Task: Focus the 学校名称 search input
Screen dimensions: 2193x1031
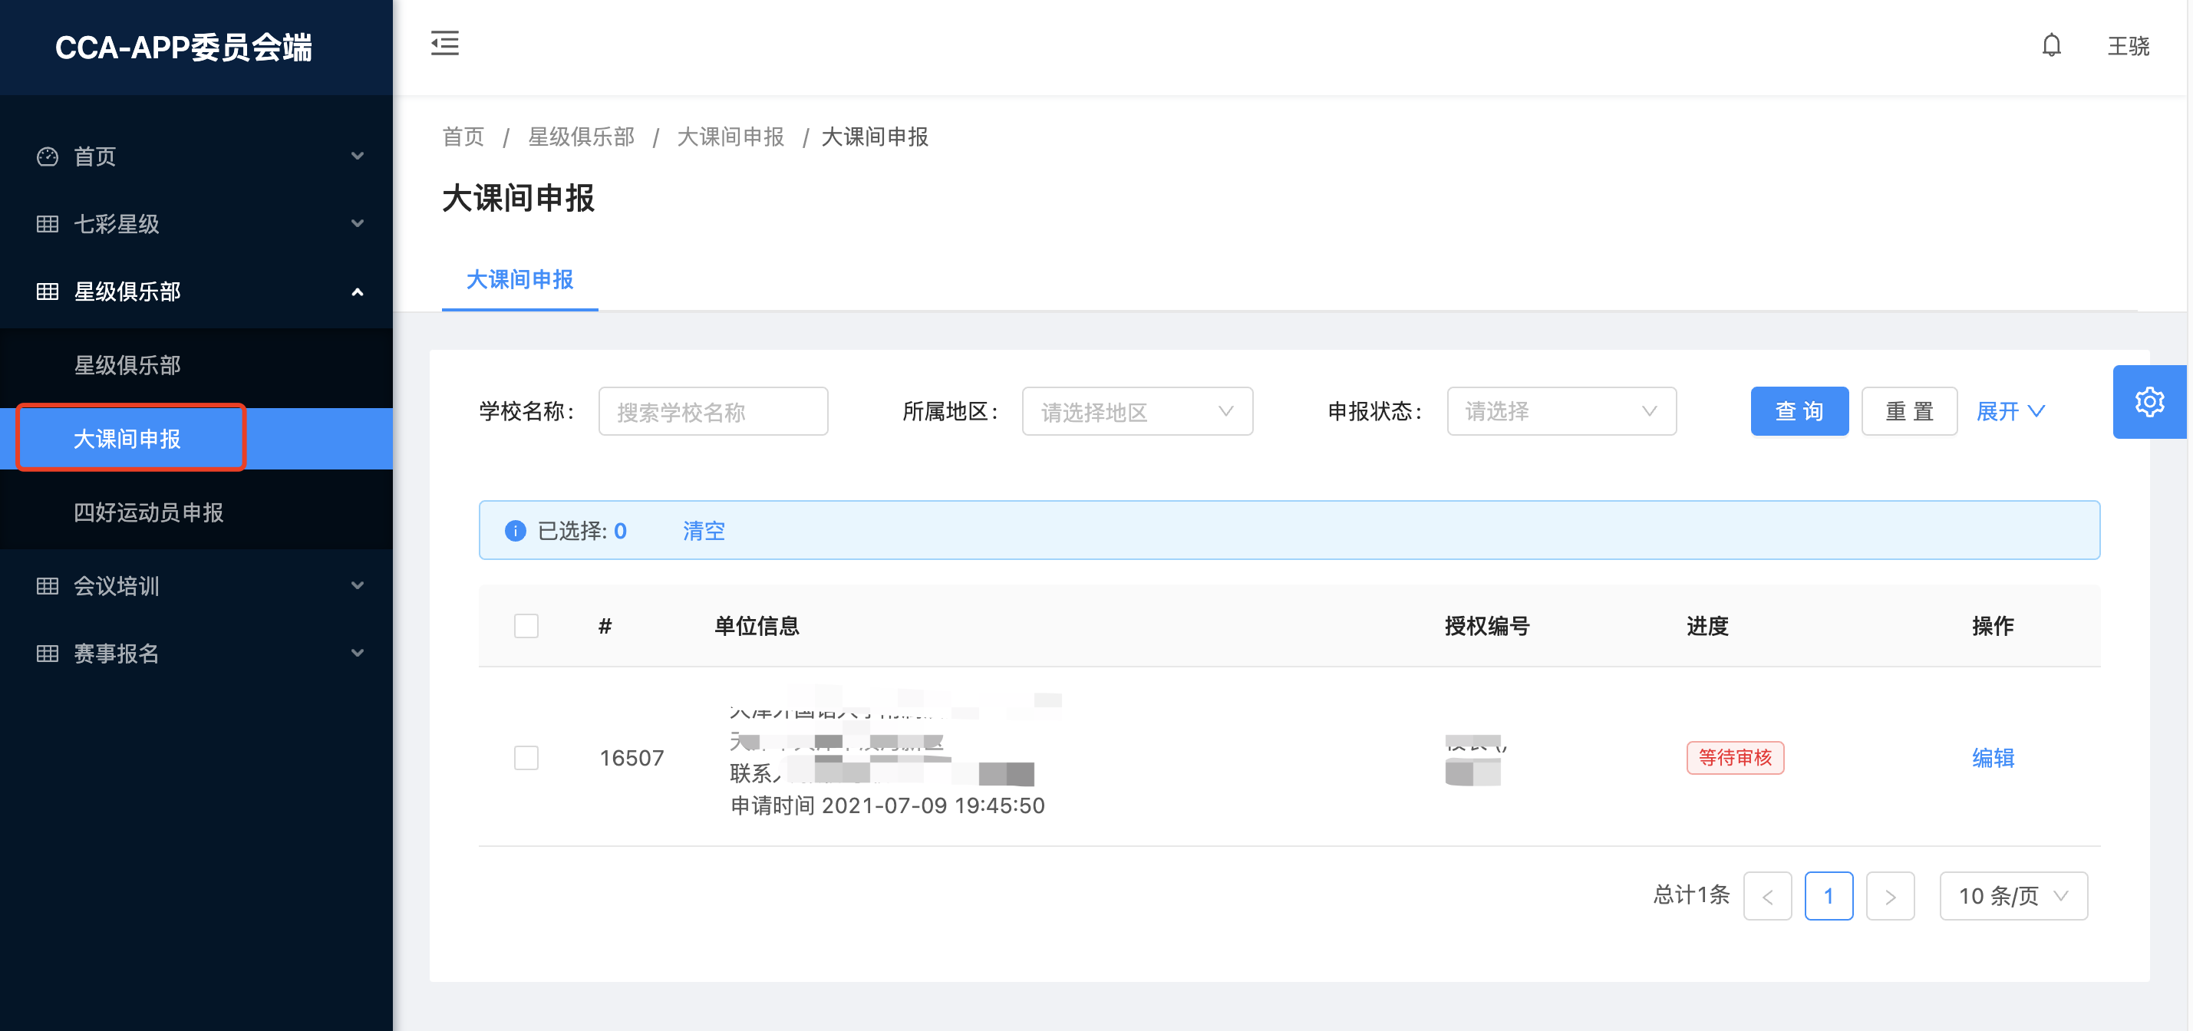Action: 713,412
